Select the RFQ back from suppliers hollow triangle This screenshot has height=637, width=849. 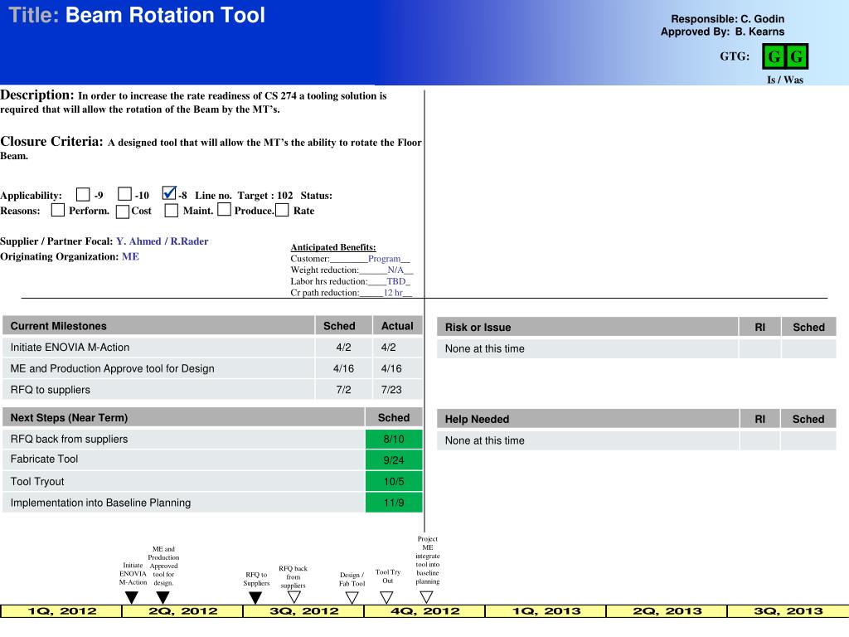[x=294, y=597]
